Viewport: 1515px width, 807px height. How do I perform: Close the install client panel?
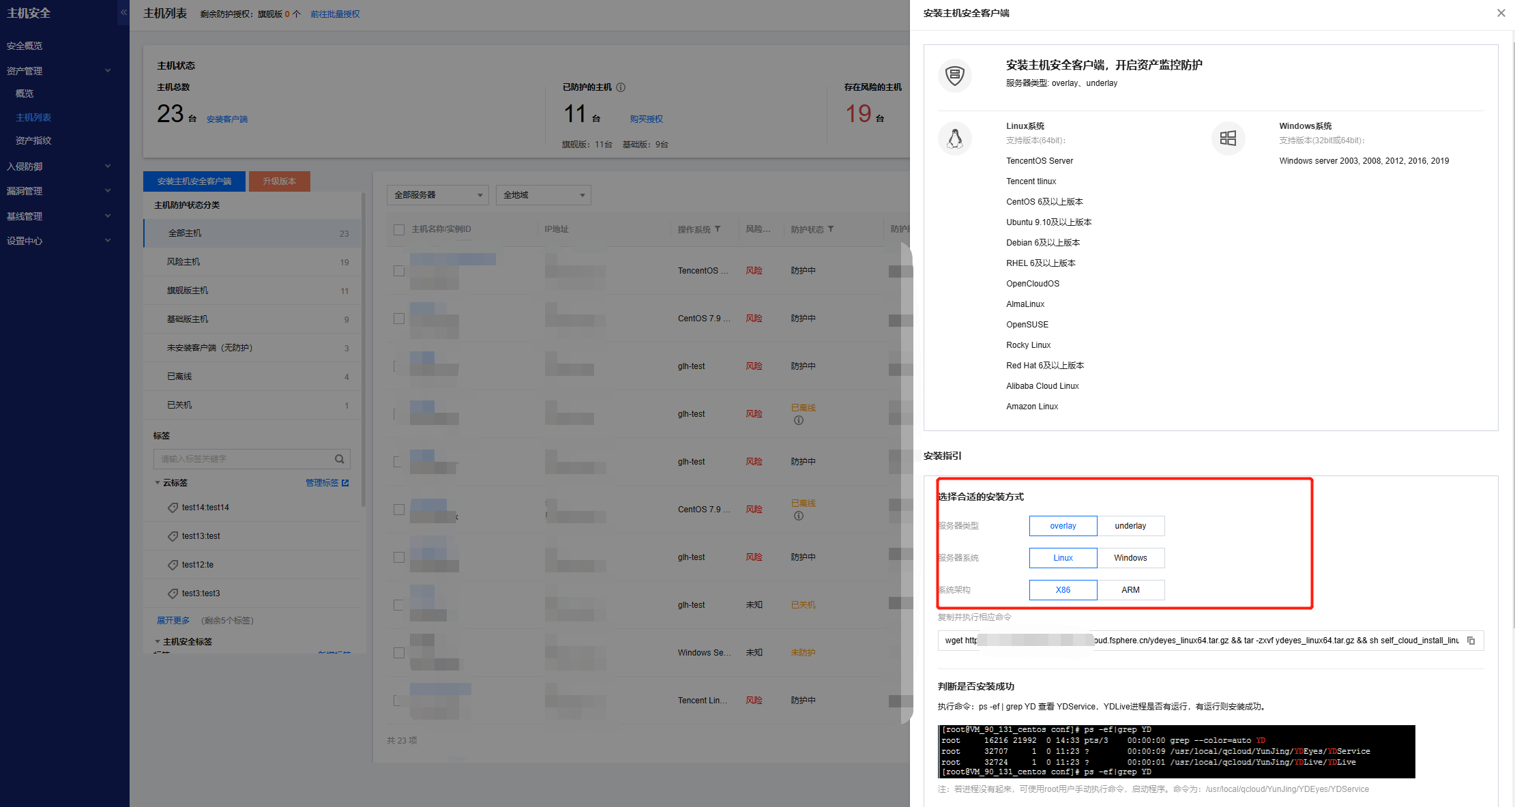click(x=1501, y=13)
